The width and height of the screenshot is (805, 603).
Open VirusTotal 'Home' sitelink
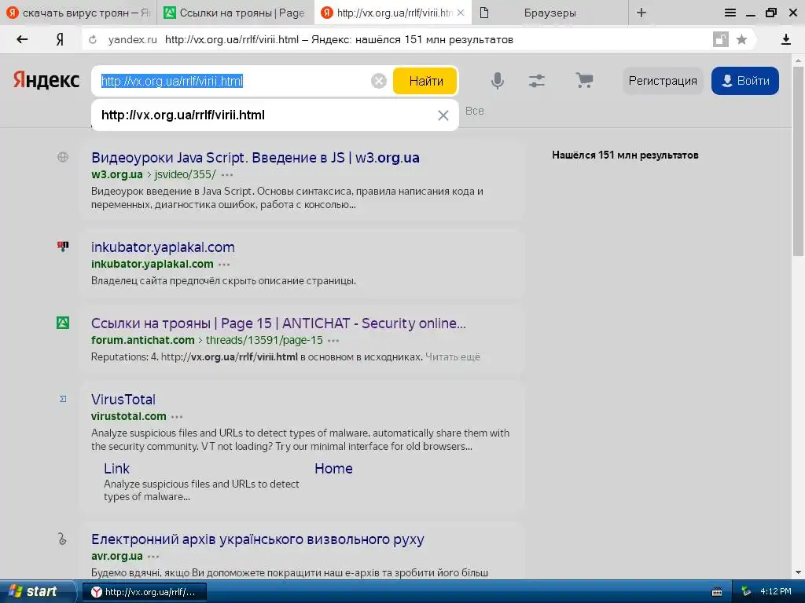[x=333, y=469]
